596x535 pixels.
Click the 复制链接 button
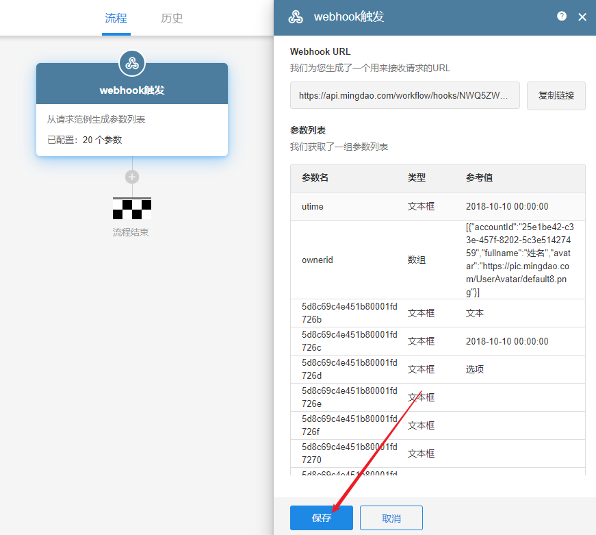pyautogui.click(x=556, y=96)
